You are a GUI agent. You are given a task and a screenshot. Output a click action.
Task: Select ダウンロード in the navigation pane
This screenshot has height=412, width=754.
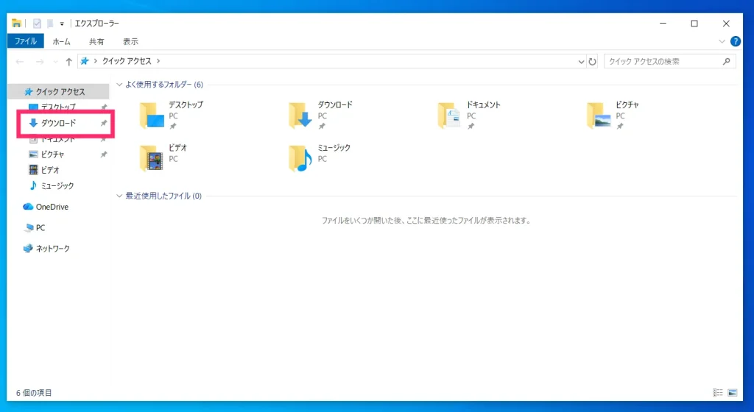coord(58,123)
